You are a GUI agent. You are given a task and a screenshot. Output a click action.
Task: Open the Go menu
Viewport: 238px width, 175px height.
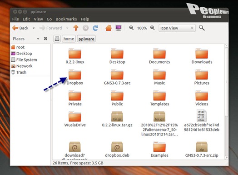click(x=49, y=19)
